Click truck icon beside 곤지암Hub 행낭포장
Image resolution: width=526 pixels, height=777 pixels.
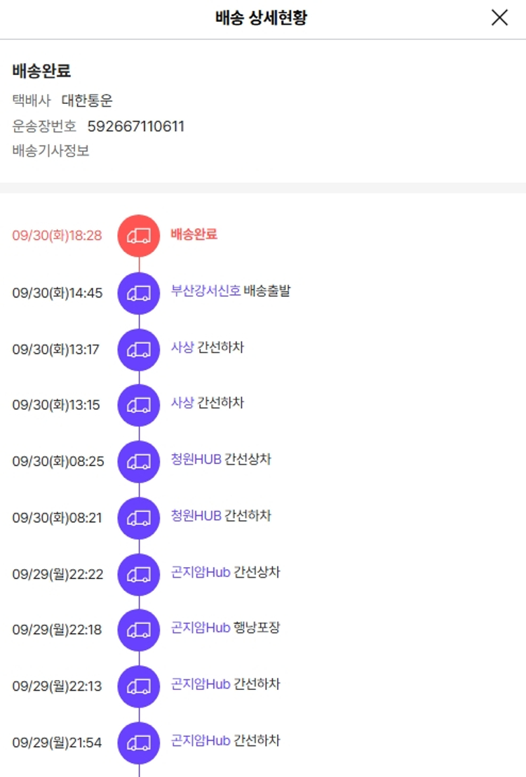click(x=139, y=630)
